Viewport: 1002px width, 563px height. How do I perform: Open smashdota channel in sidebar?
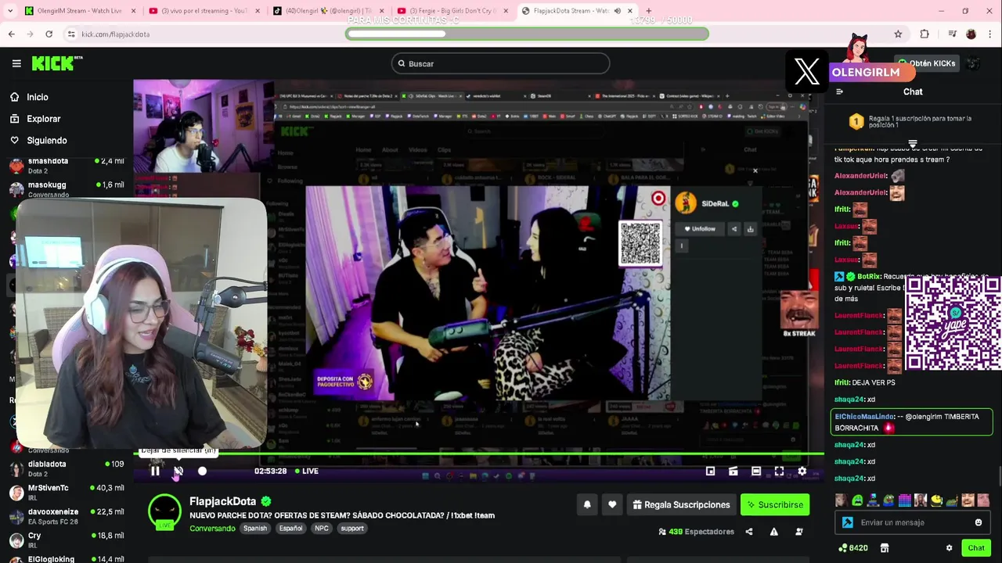click(x=67, y=165)
